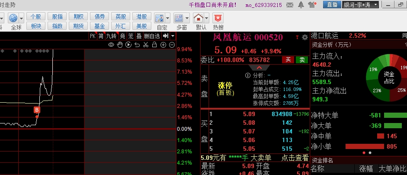Click the 凤凰航运 000520 stock title
407x175 pixels.
point(247,37)
